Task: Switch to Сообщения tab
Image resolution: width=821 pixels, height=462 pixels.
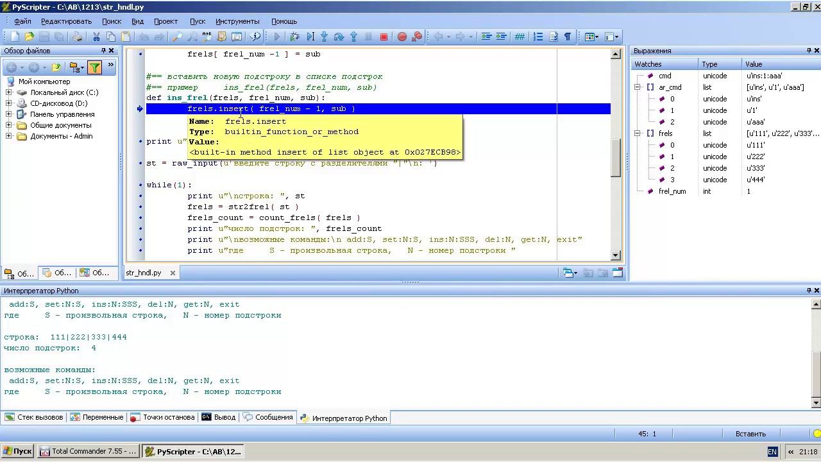Action: pos(268,417)
